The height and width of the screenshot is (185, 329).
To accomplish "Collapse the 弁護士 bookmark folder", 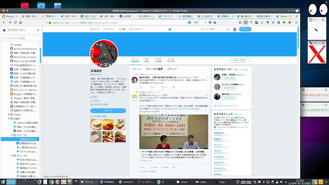I will point(9,119).
